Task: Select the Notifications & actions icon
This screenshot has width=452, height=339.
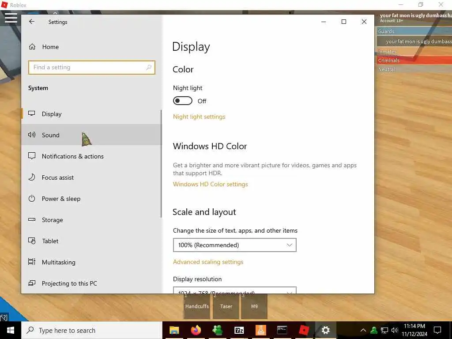Action: coord(32,156)
